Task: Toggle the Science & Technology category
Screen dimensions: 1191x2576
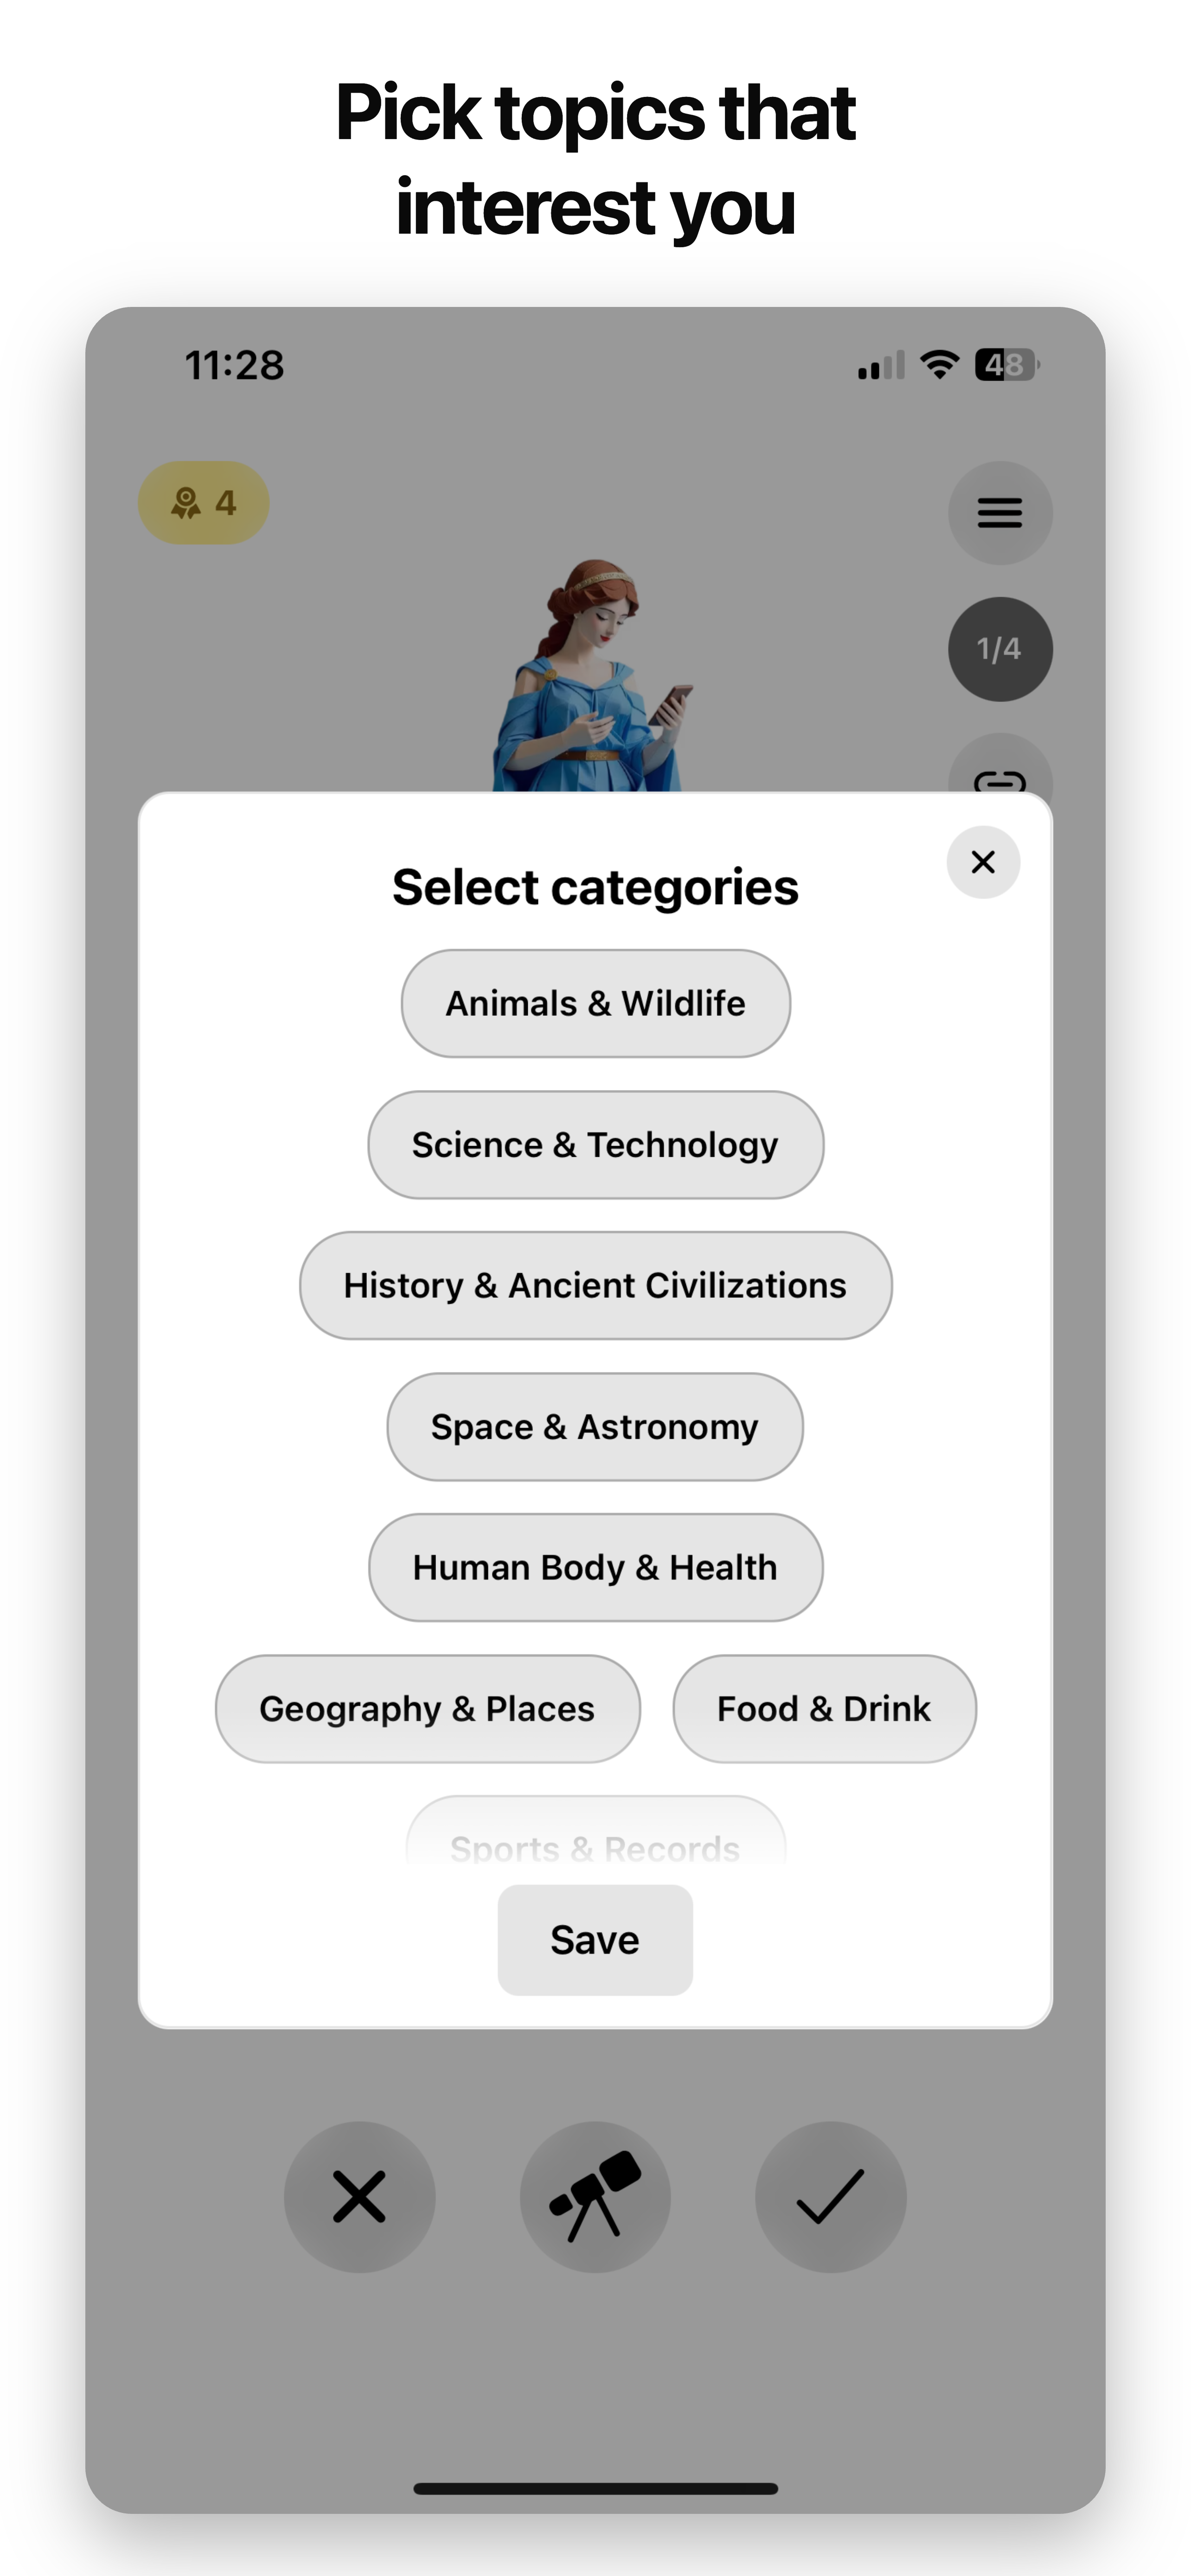Action: coord(595,1144)
